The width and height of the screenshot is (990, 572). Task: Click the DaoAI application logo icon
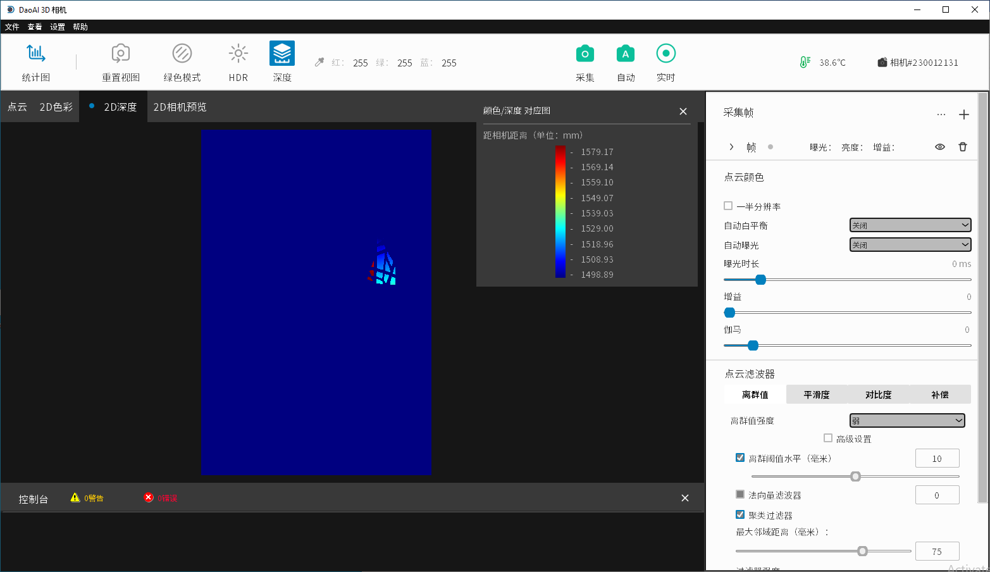(x=10, y=9)
